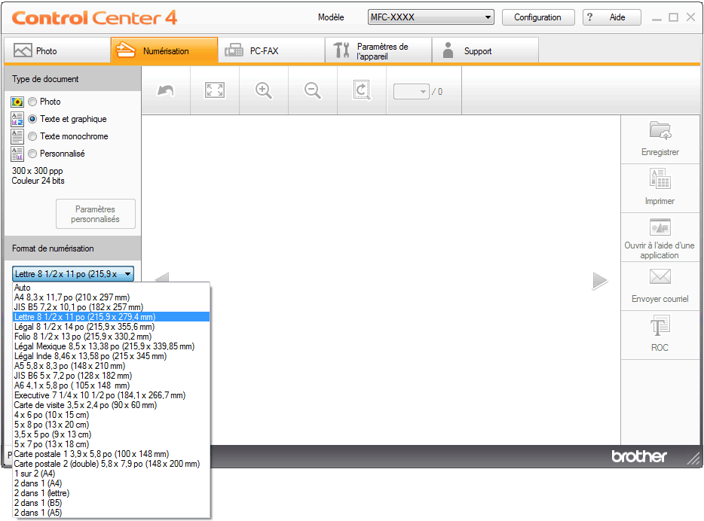This screenshot has height=521, width=704.
Task: Open the Paramètres de l'appareil tab
Action: [378, 50]
